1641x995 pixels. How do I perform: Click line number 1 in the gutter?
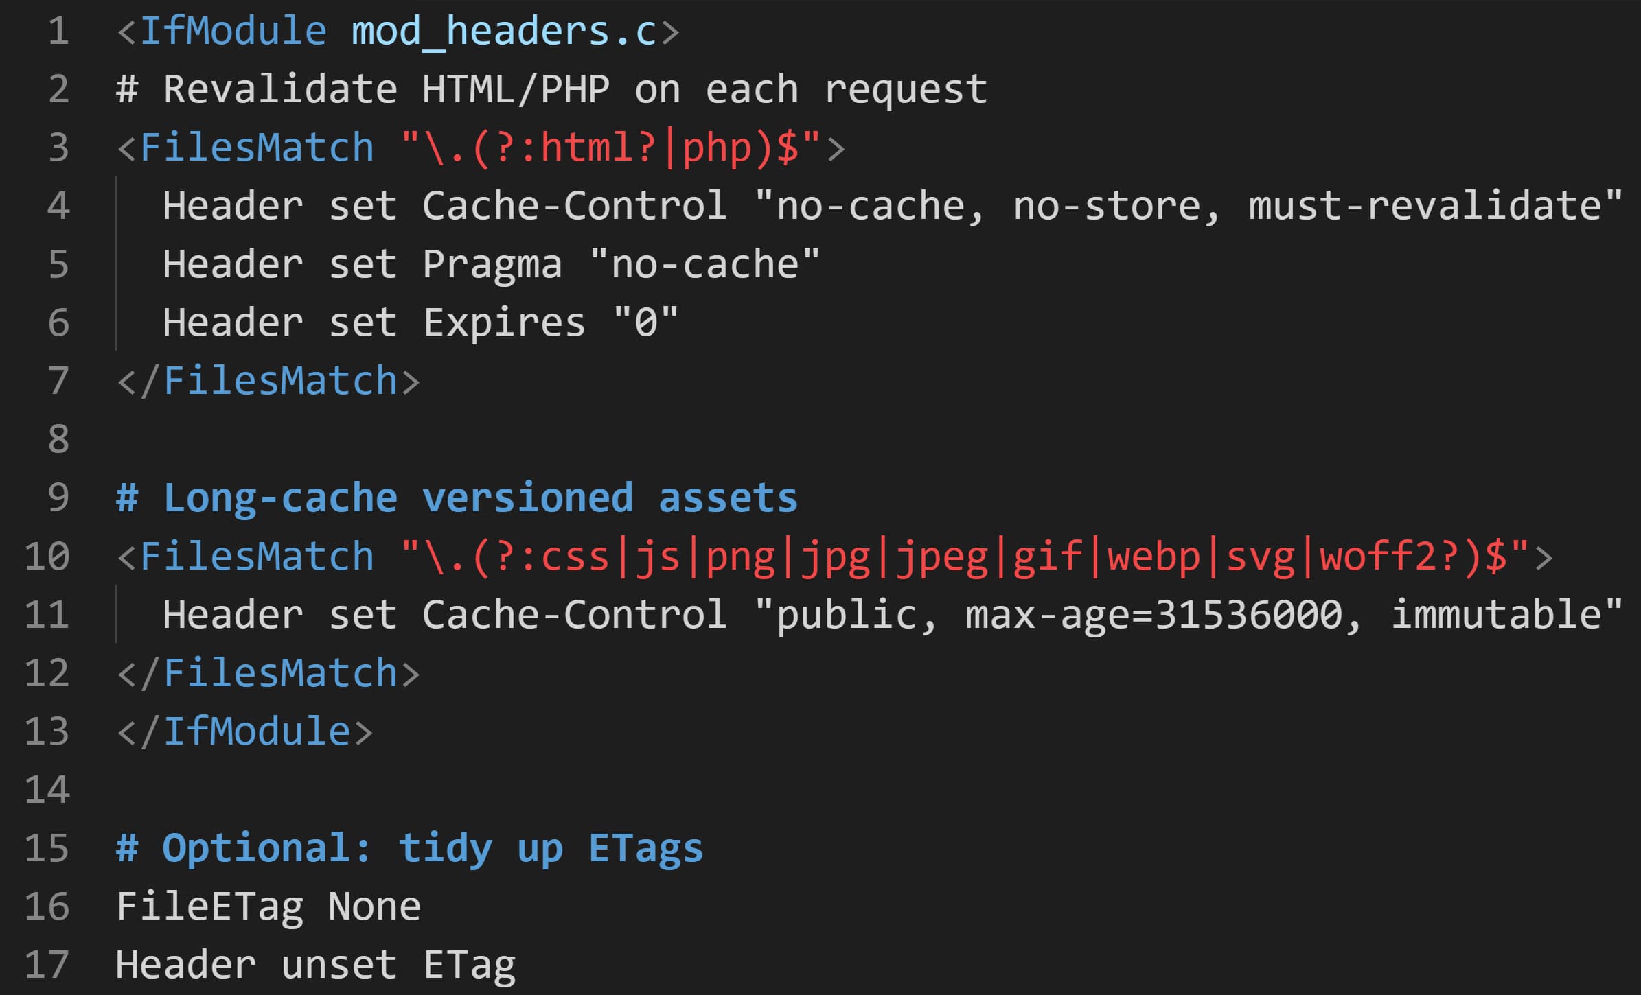pos(58,32)
